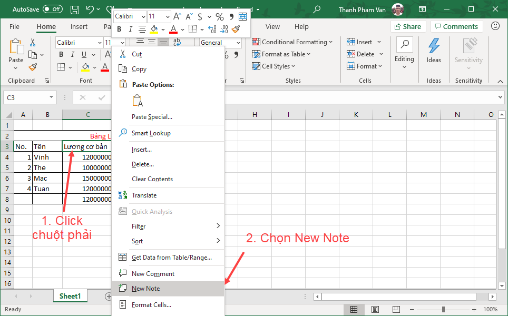Open the search magnifier in title bar
508x316 pixels.
[x=317, y=9]
